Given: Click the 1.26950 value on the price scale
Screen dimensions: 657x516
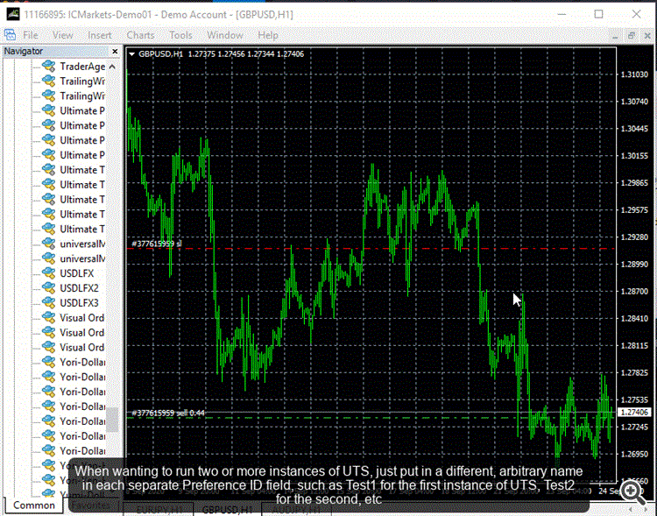Looking at the screenshot, I should (634, 454).
